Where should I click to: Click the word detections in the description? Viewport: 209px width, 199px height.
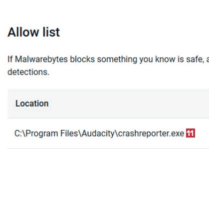point(28,72)
